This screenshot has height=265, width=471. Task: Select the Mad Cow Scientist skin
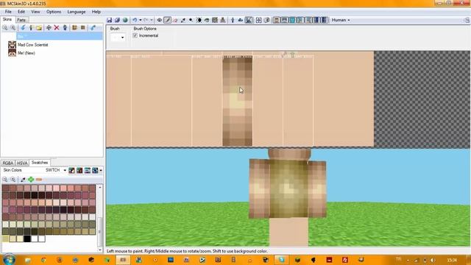tap(32, 45)
